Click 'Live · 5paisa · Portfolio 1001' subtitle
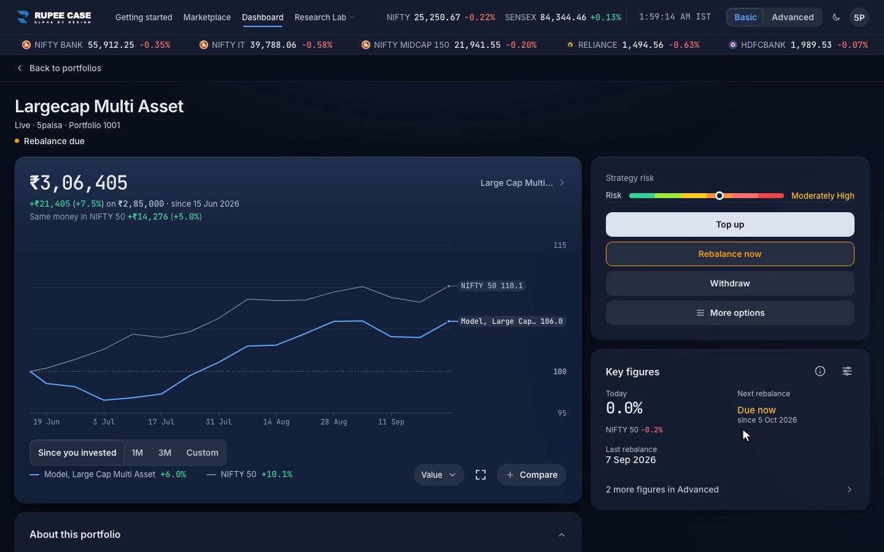This screenshot has width=884, height=552. click(x=68, y=125)
